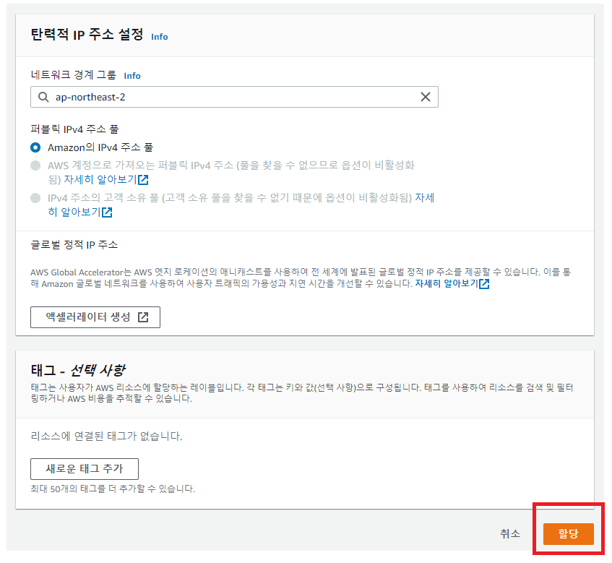This screenshot has width=612, height=563.
Task: Click the search magnifier icon in field
Action: point(43,97)
